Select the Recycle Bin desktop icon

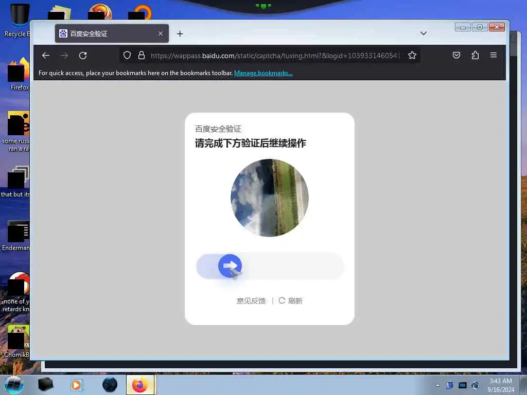point(17,21)
